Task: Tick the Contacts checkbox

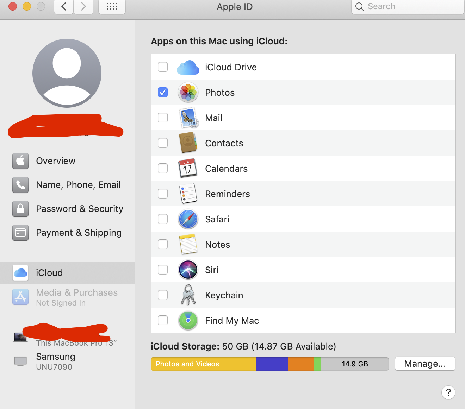Action: point(163,143)
